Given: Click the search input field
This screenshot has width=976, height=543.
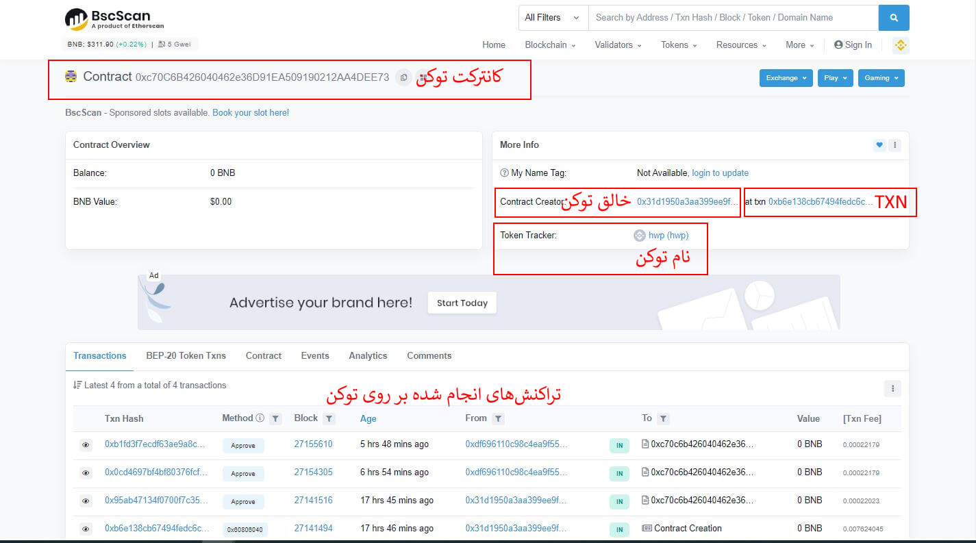Looking at the screenshot, I should tap(734, 18).
